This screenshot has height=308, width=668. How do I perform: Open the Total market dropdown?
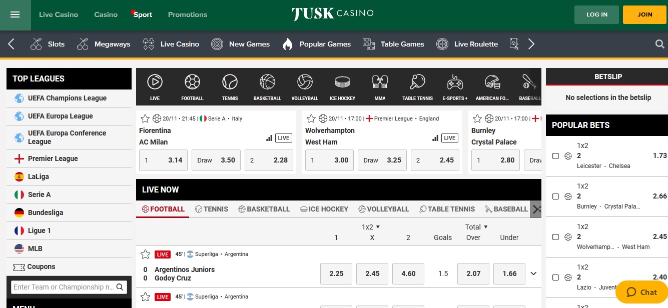pyautogui.click(x=476, y=227)
